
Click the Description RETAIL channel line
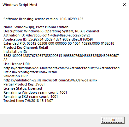point(51,31)
